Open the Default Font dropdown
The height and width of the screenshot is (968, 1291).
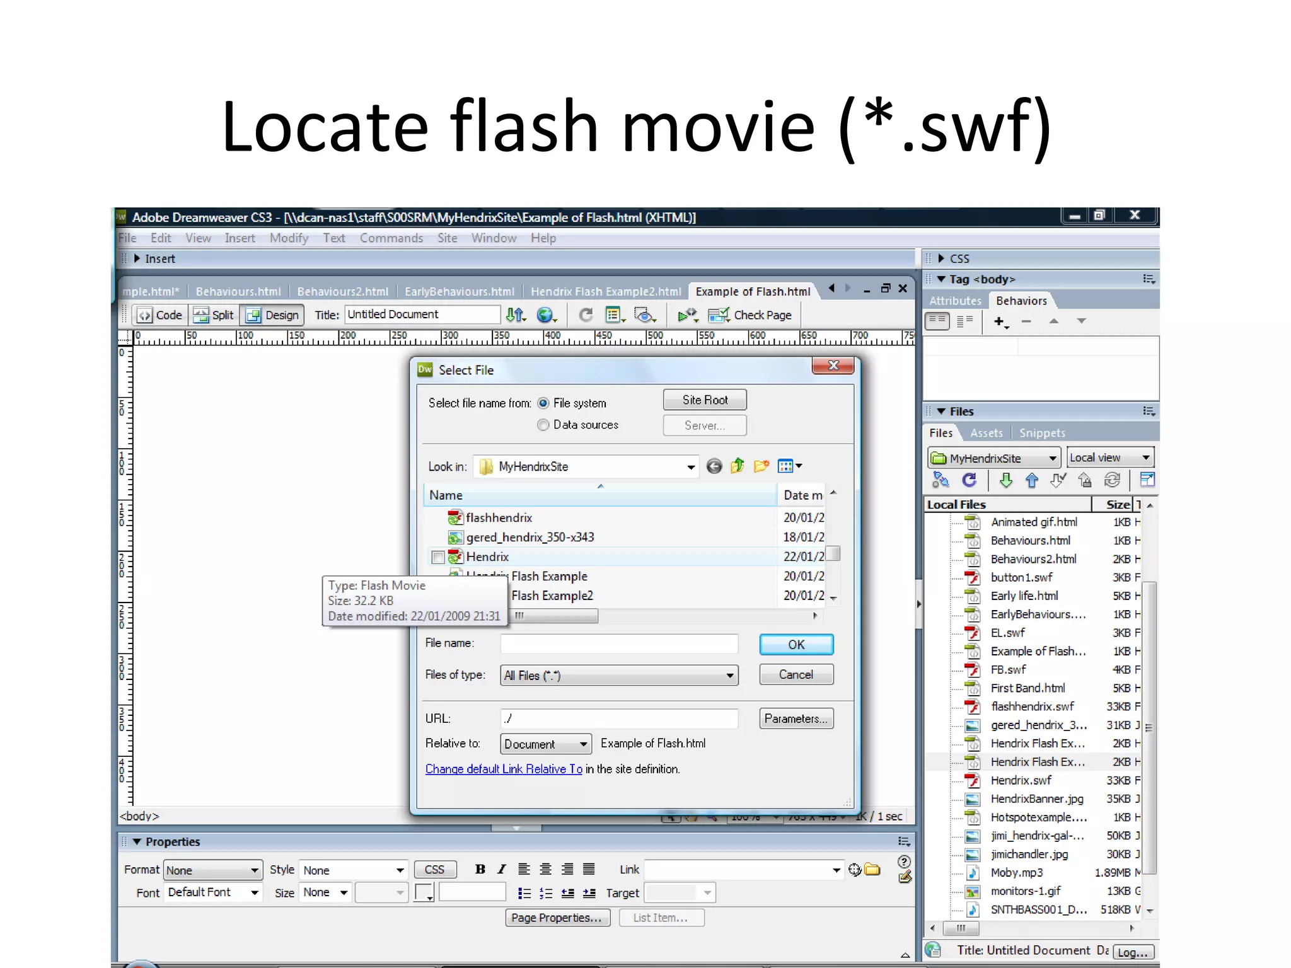pyautogui.click(x=212, y=892)
